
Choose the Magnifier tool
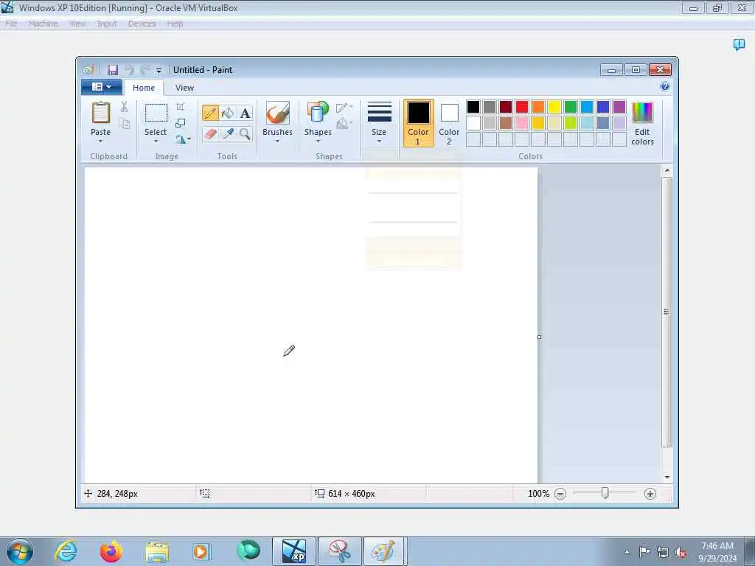tap(245, 133)
